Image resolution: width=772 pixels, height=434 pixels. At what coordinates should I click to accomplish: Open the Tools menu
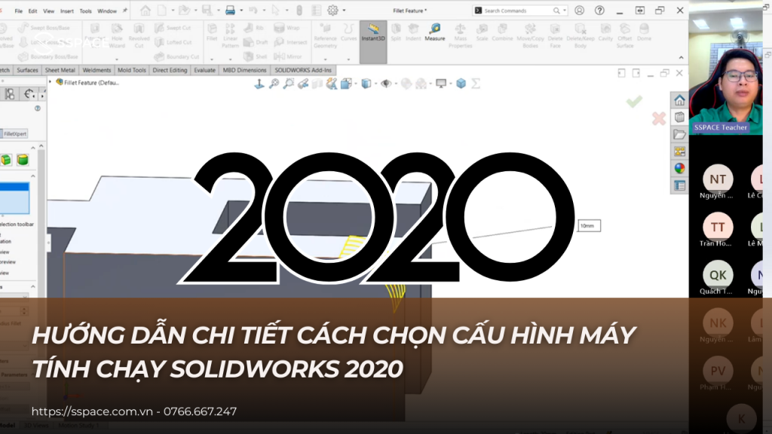[86, 11]
